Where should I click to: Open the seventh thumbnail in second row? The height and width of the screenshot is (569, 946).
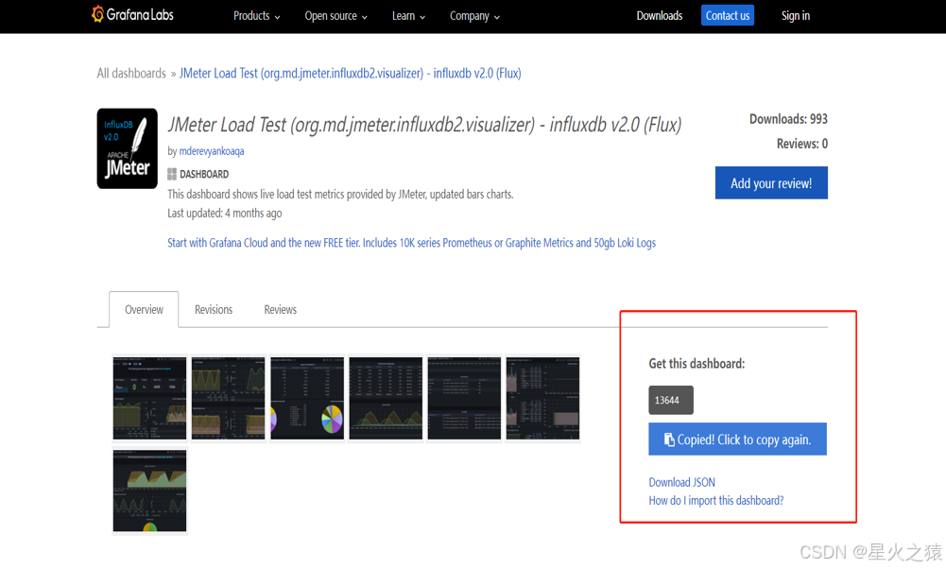(x=149, y=491)
